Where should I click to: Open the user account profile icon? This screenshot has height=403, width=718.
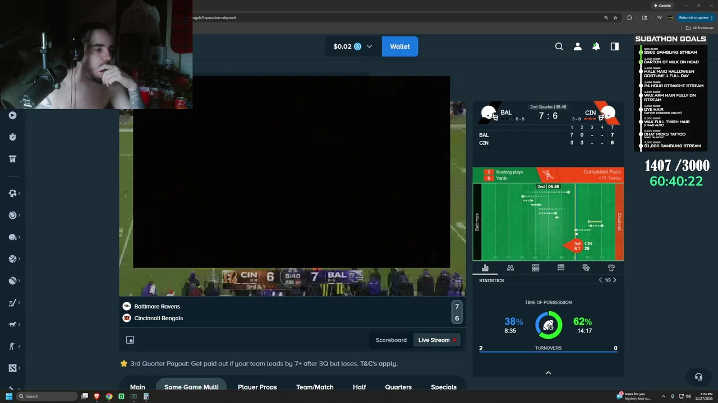coord(578,46)
